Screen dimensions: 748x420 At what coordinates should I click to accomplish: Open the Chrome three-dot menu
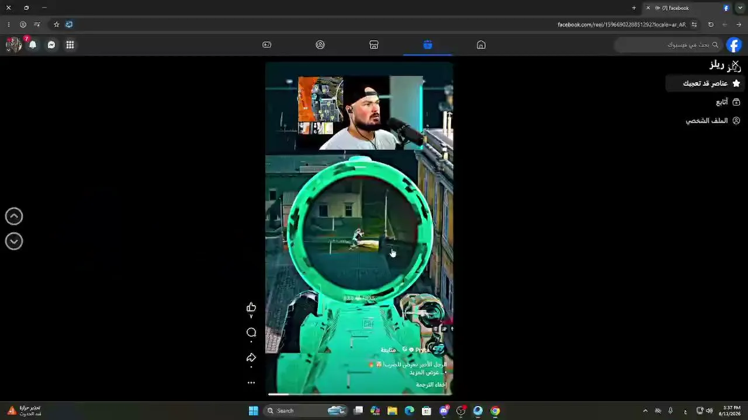[9, 24]
